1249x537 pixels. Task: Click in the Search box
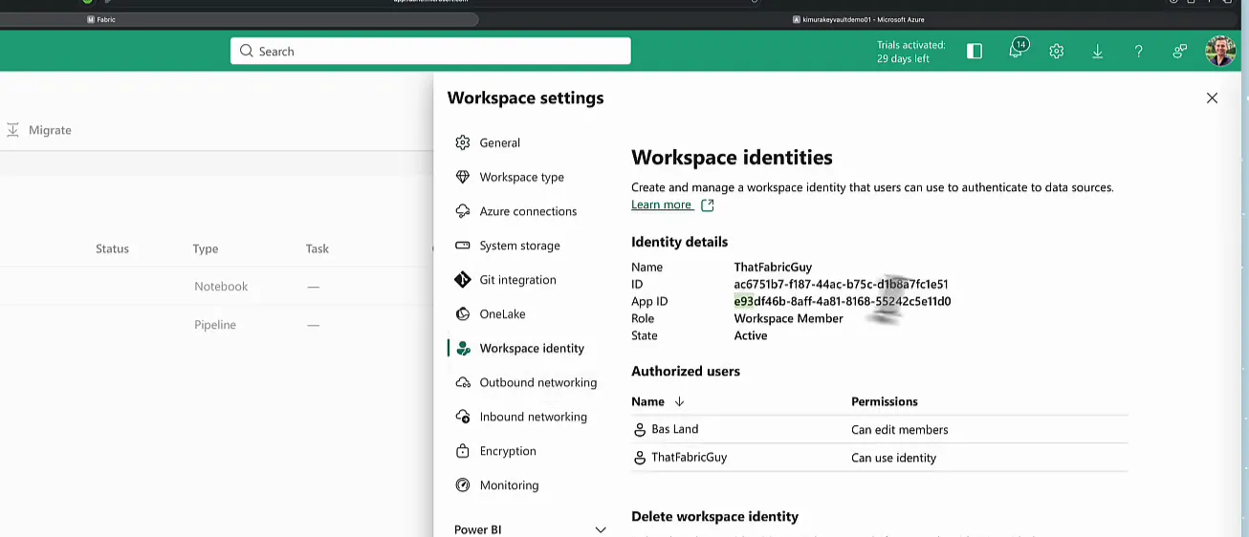tap(430, 52)
